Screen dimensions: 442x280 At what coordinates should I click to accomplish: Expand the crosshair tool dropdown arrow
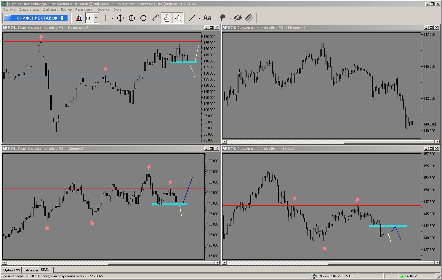click(x=112, y=18)
